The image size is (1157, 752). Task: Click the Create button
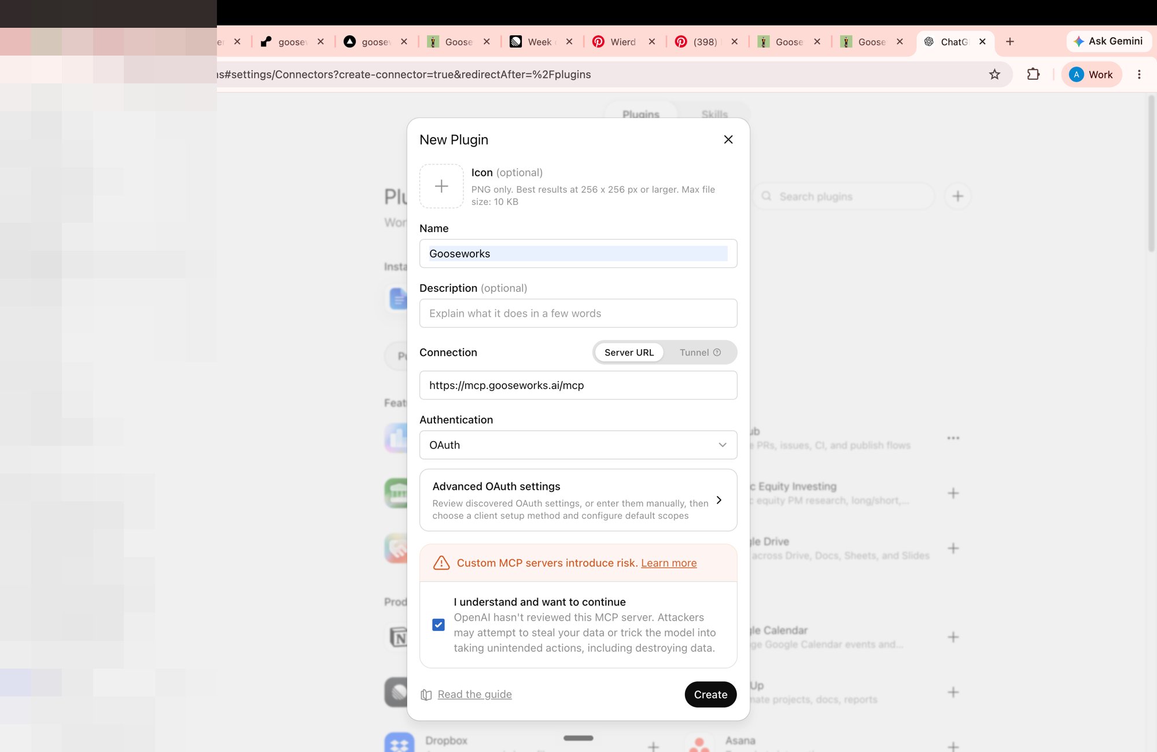pyautogui.click(x=710, y=694)
